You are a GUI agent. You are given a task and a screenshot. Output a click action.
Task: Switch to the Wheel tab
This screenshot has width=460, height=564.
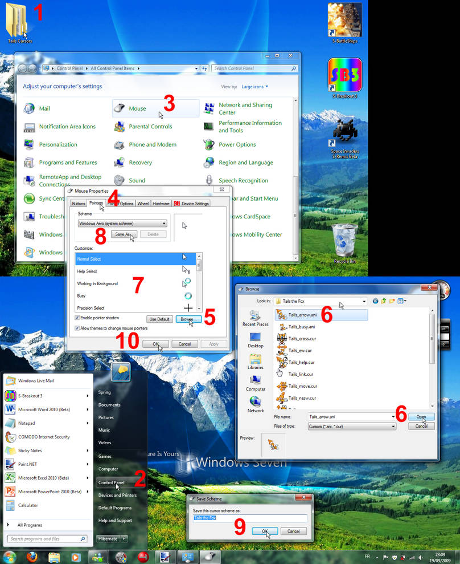(x=143, y=204)
